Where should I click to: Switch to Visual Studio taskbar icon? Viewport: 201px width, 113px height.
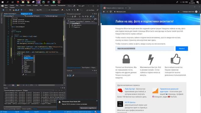coord(38,2)
